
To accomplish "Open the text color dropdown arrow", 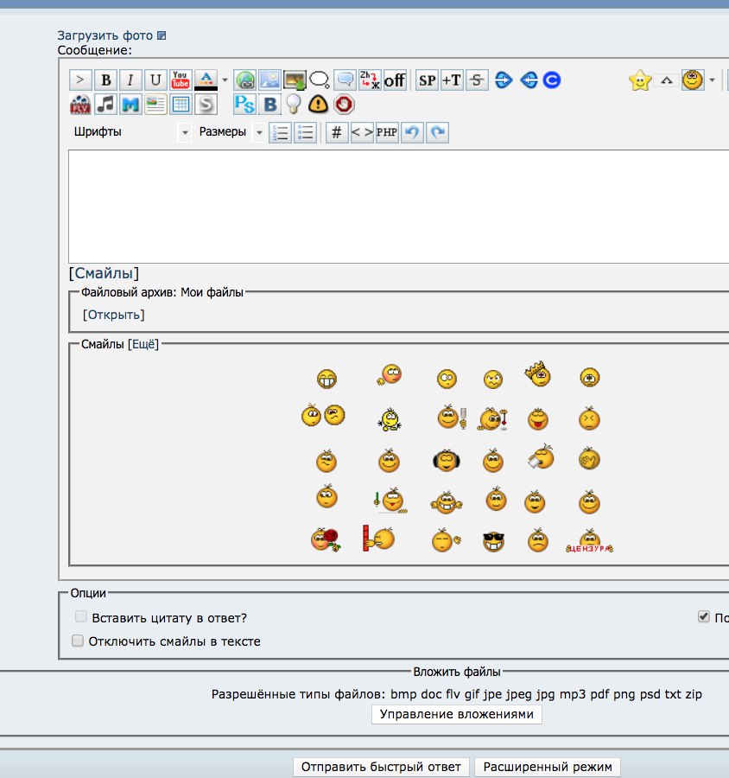I will [225, 80].
